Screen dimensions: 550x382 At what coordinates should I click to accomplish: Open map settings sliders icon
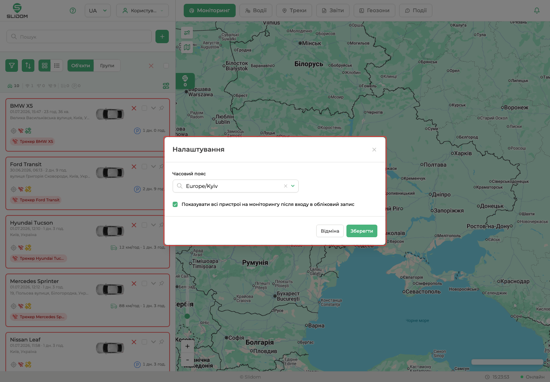[187, 33]
